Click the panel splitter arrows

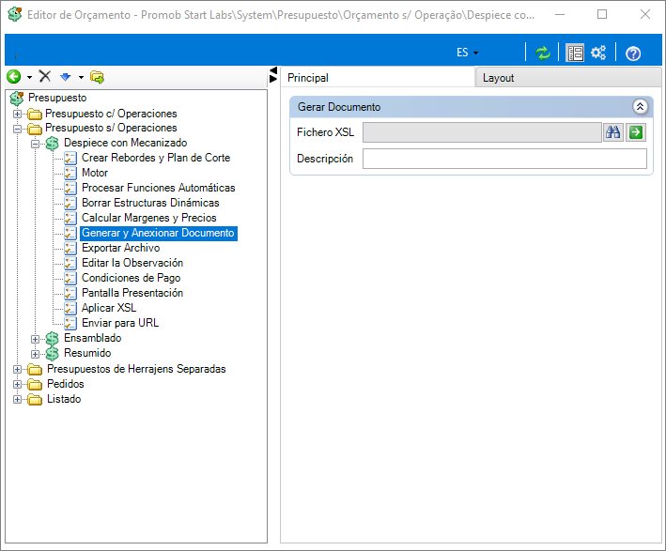273,75
